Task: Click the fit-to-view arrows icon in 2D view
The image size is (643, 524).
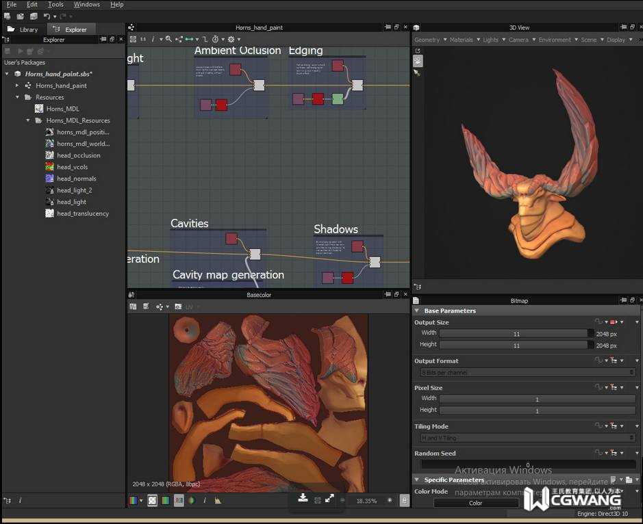Action: [x=329, y=499]
